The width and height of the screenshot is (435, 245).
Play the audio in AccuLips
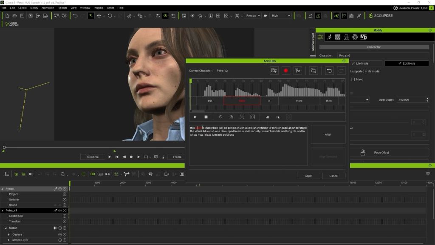(195, 117)
